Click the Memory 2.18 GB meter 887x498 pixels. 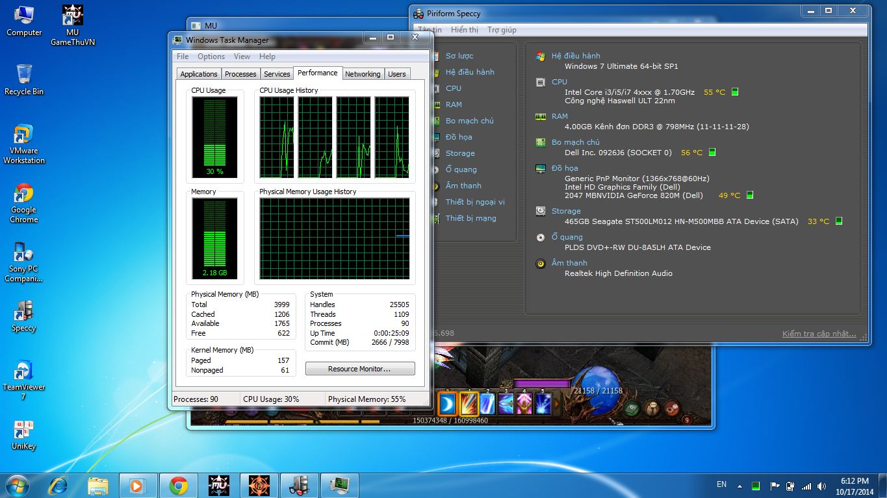(214, 238)
